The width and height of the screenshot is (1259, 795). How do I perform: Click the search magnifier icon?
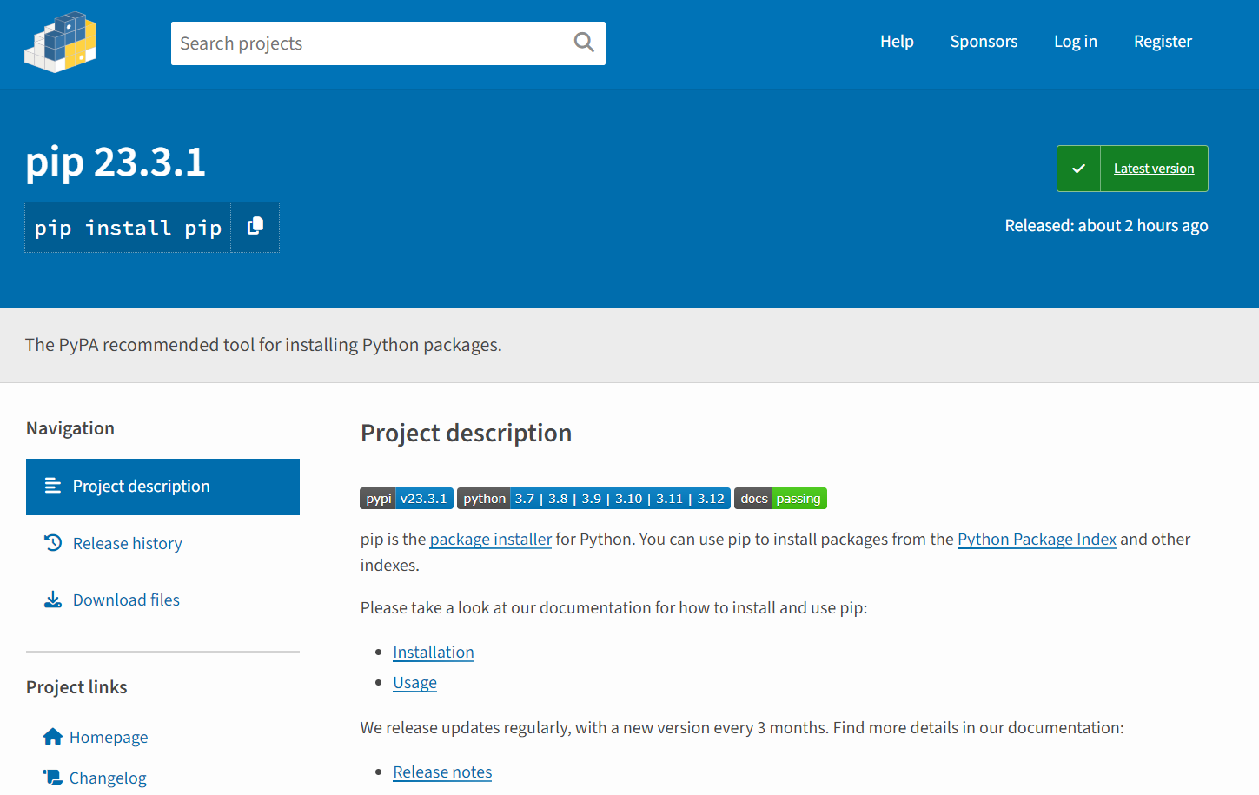584,43
